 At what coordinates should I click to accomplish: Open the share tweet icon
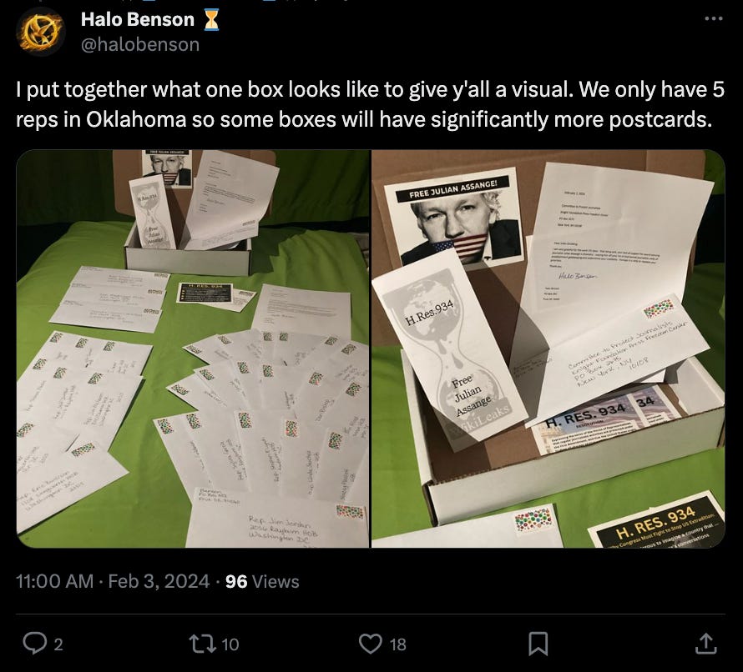click(x=705, y=644)
